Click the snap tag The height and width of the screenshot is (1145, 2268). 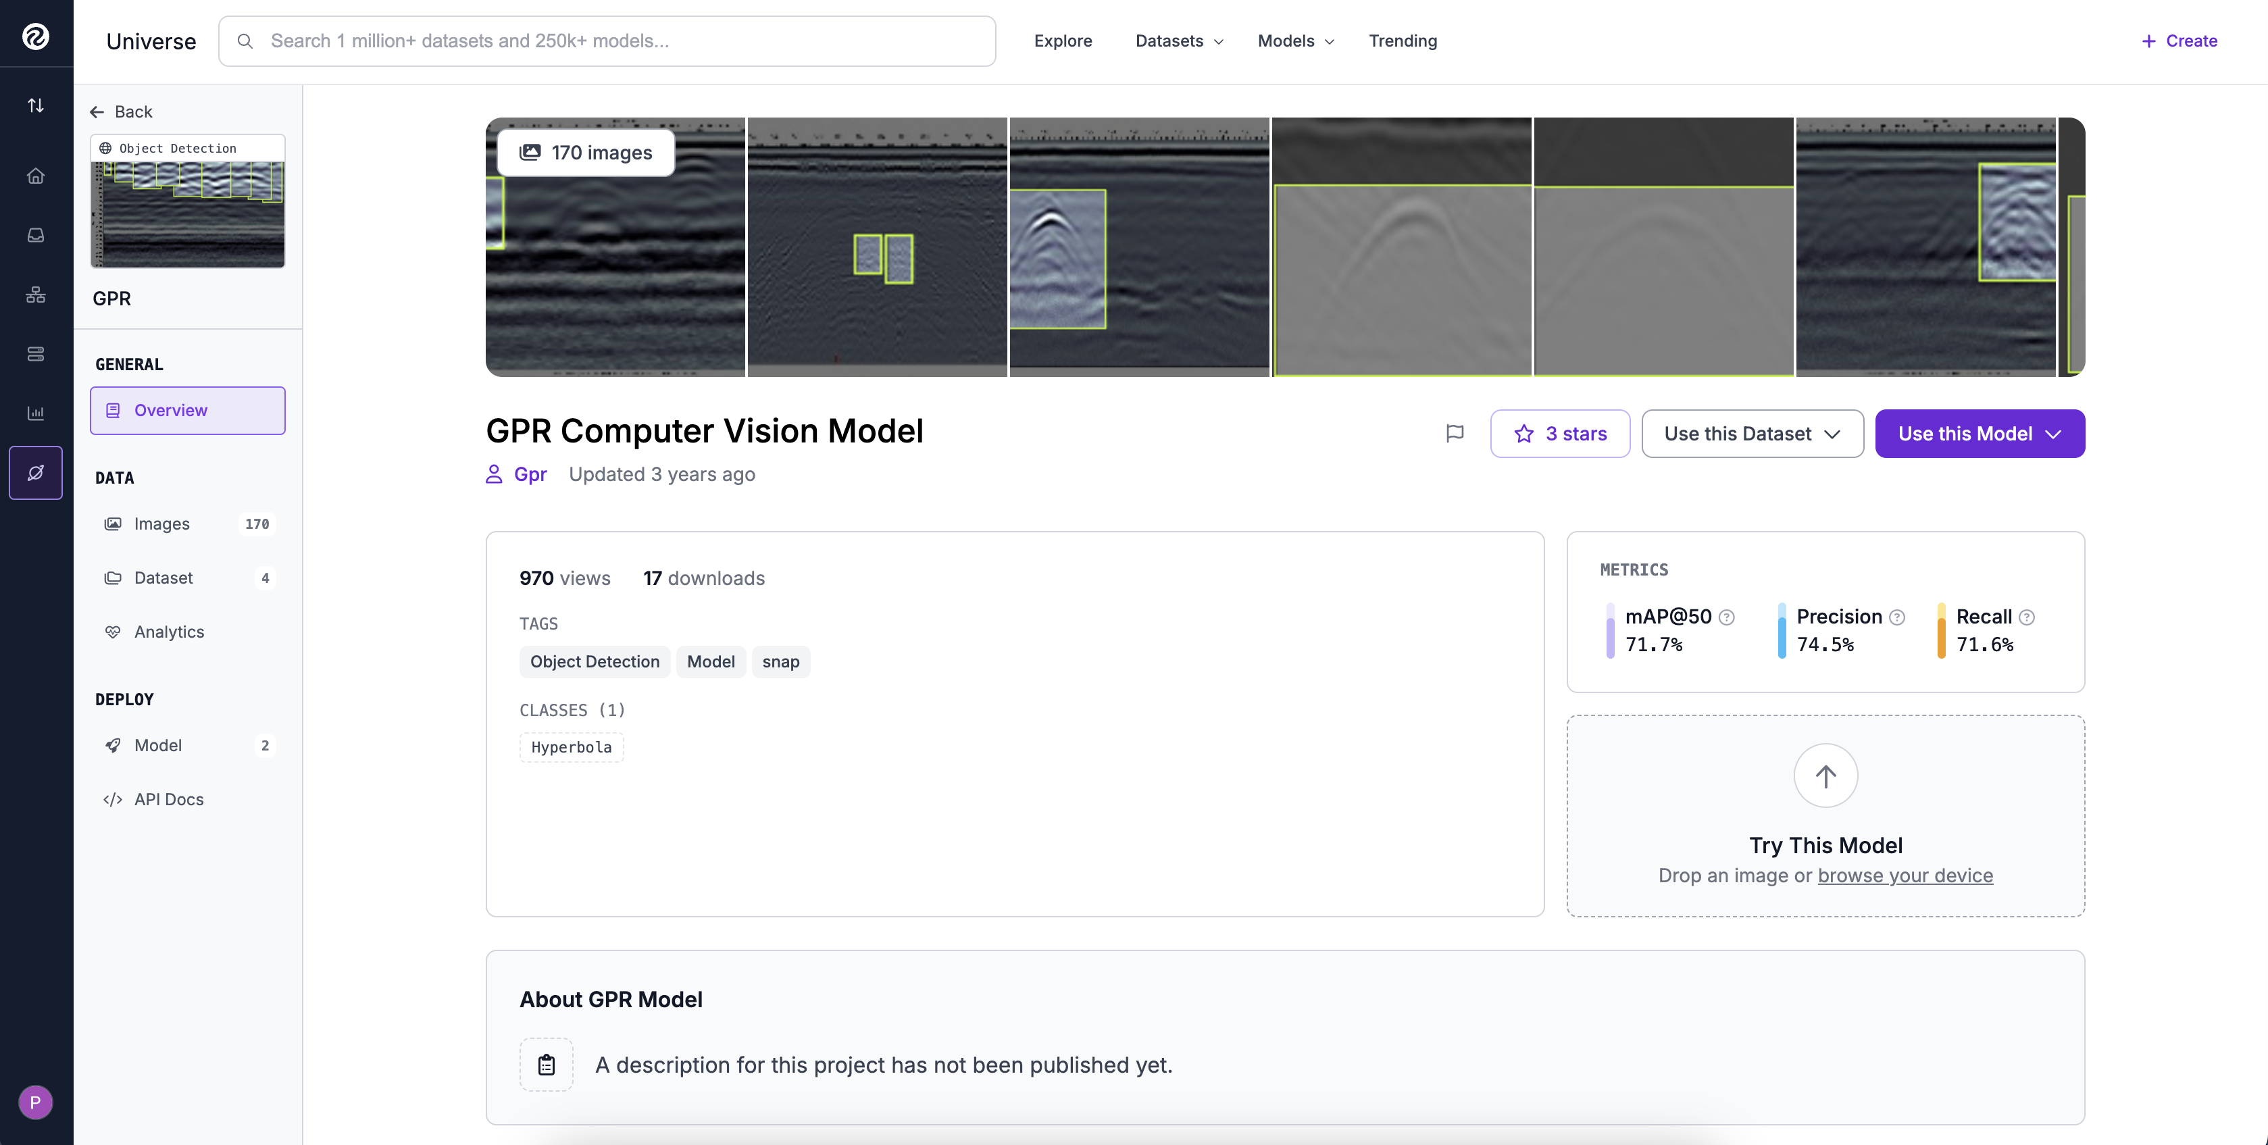[x=780, y=662]
